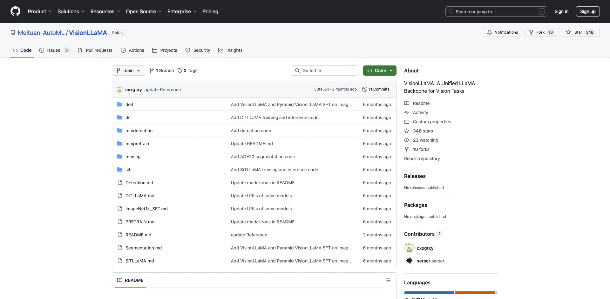Open commit message 'Add detection code.'
The height and width of the screenshot is (299, 610).
click(x=251, y=131)
